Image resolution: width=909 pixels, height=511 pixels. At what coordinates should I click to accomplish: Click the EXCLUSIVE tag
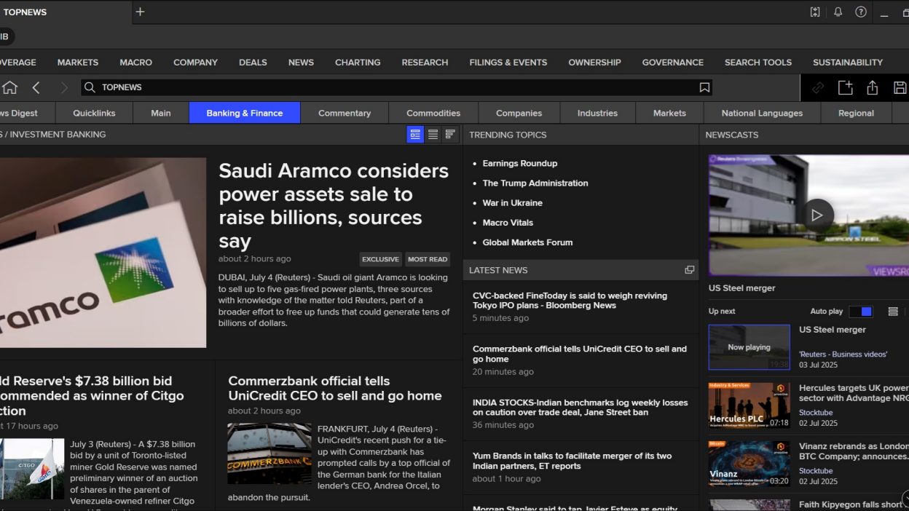(x=380, y=259)
